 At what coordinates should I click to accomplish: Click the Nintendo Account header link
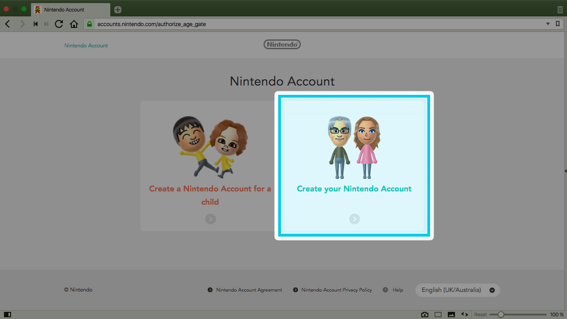pos(86,46)
